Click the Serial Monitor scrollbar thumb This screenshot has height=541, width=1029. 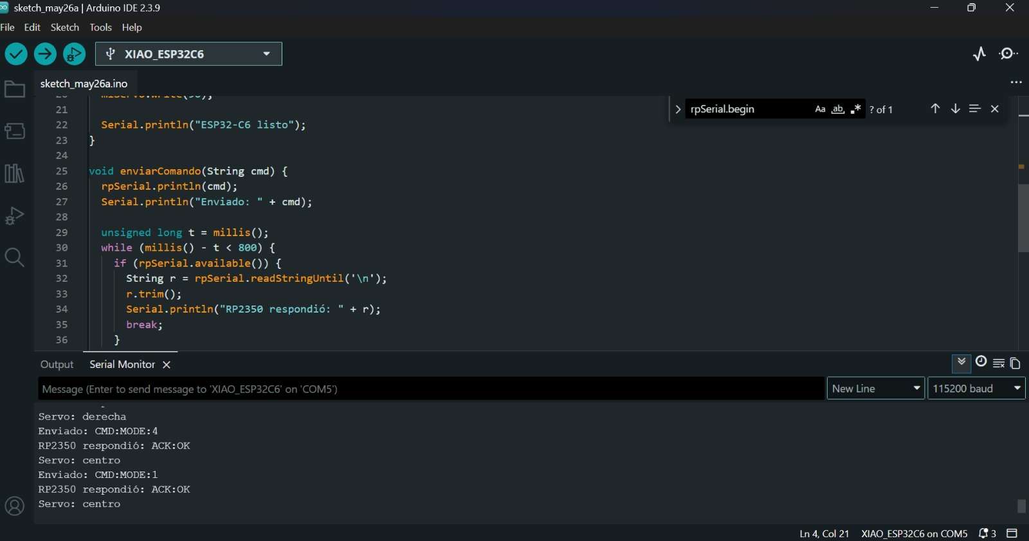1021,506
